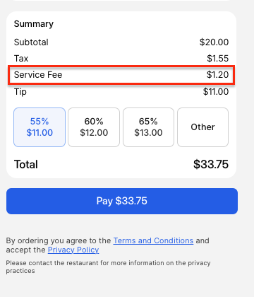This screenshot has height=297, width=254.
Task: Click the highlighted Service Fee label
Action: (38, 75)
